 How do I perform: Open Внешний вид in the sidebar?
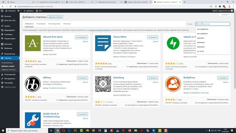click(x=10, y=54)
